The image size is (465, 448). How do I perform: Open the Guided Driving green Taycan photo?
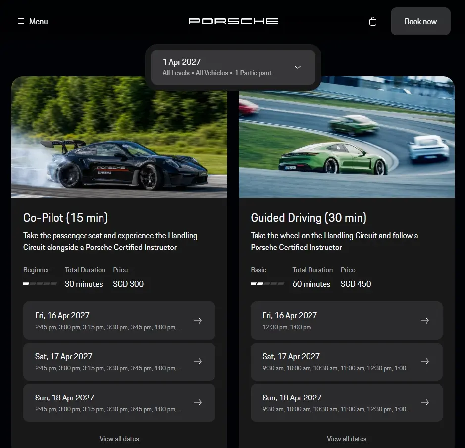point(346,137)
